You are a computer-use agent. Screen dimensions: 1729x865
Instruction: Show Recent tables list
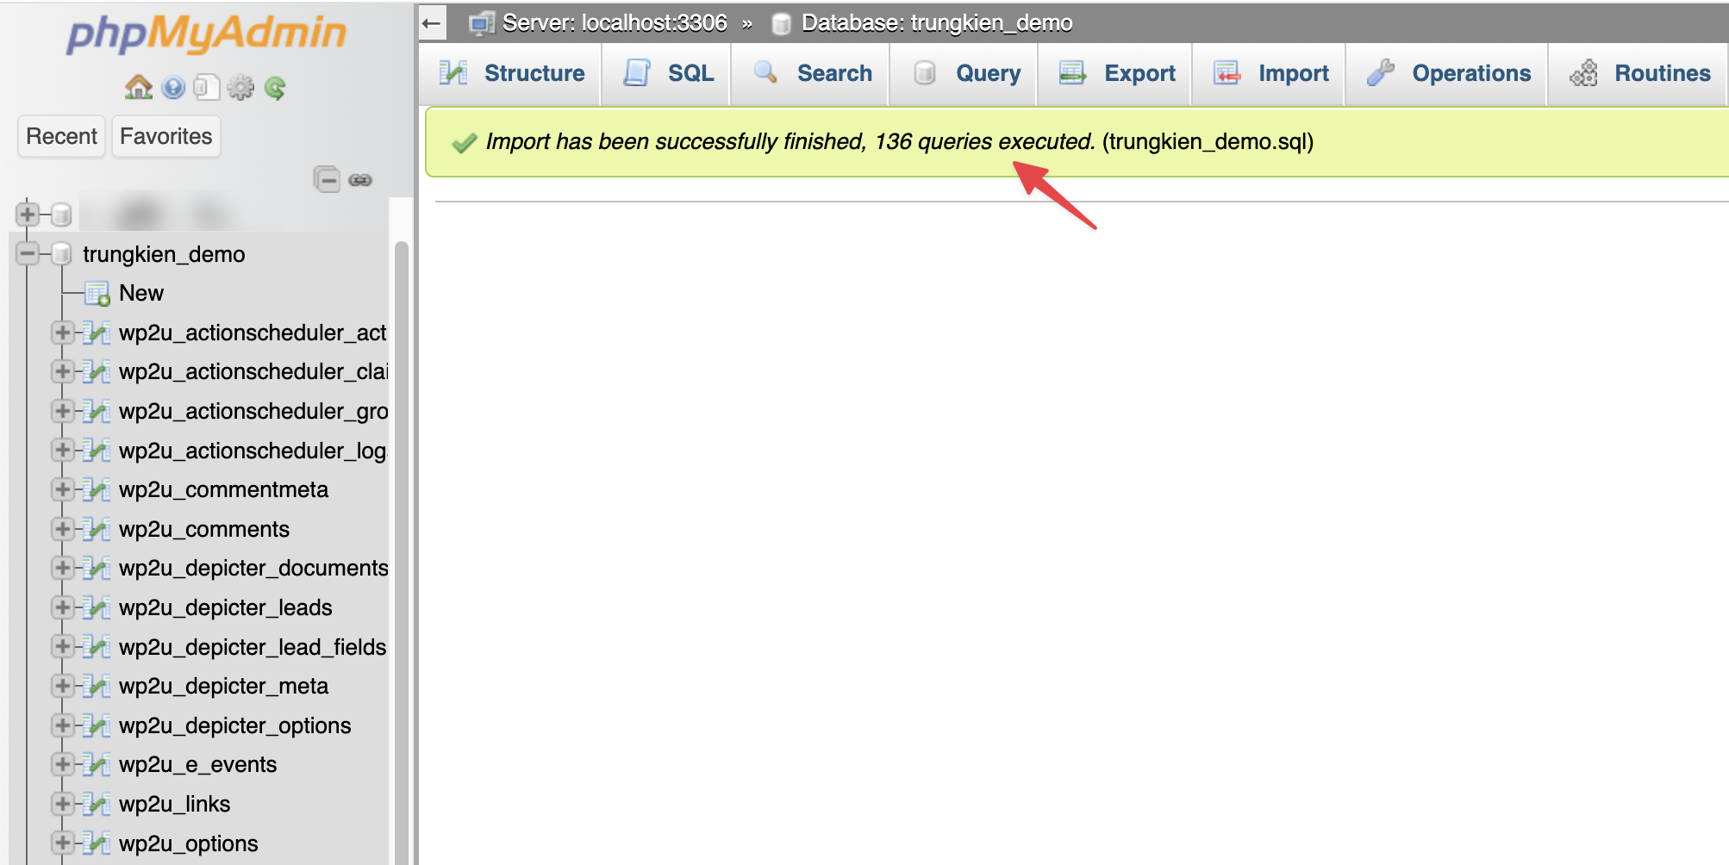[61, 136]
